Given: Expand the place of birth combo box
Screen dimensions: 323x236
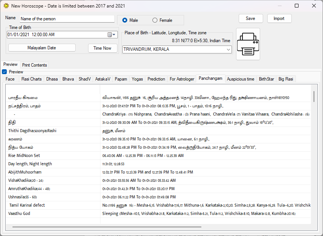Looking at the screenshot, I should (x=228, y=49).
